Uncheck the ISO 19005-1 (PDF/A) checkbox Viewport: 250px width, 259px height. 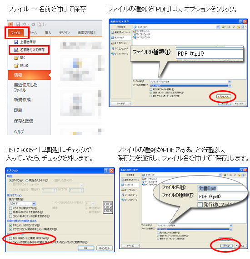(11, 238)
